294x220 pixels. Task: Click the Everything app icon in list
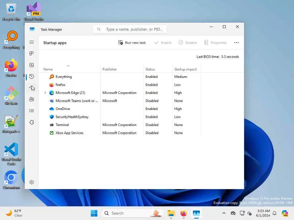[x=52, y=77]
